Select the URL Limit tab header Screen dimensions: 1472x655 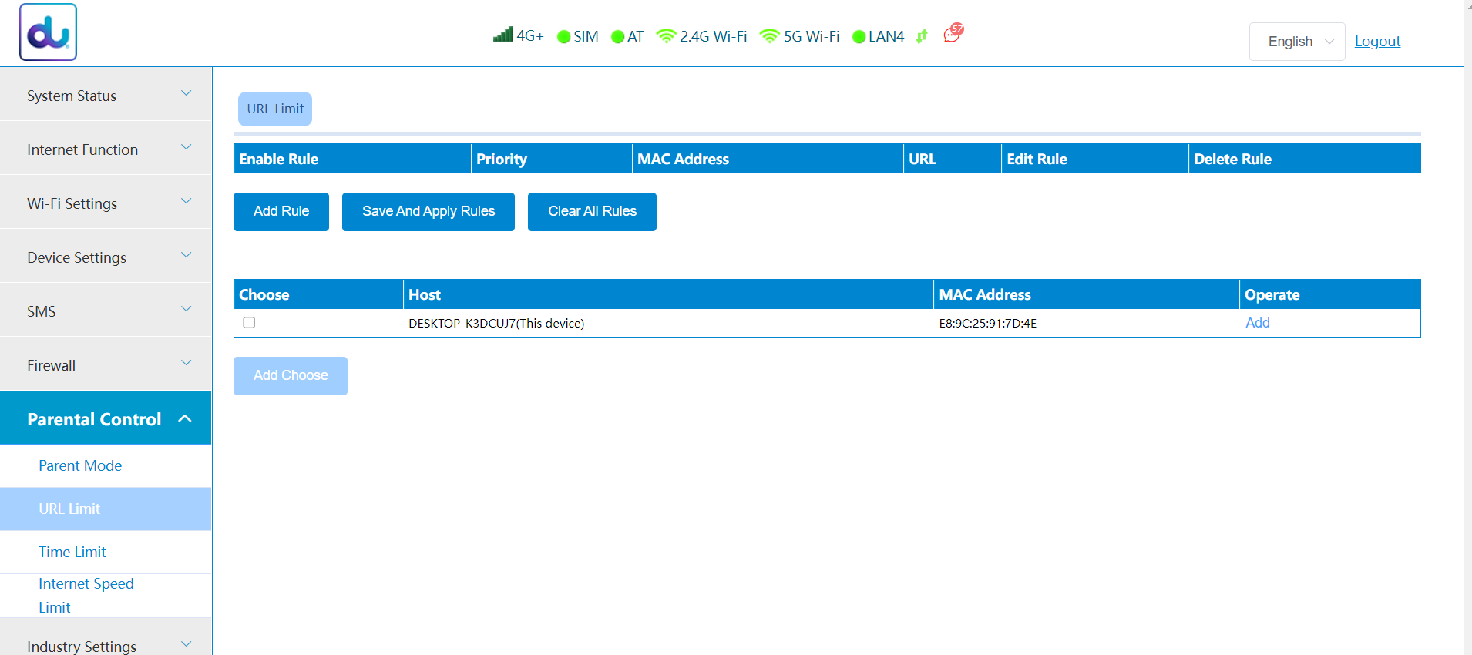[275, 109]
